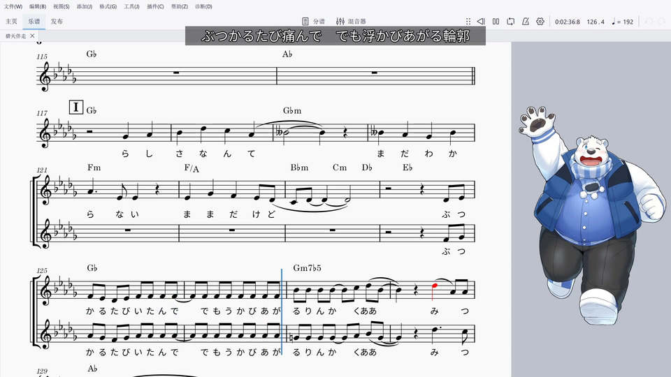Screen dimensions: 671x377
Task: Select the Ab chord symbol above measure 116
Action: pos(287,54)
